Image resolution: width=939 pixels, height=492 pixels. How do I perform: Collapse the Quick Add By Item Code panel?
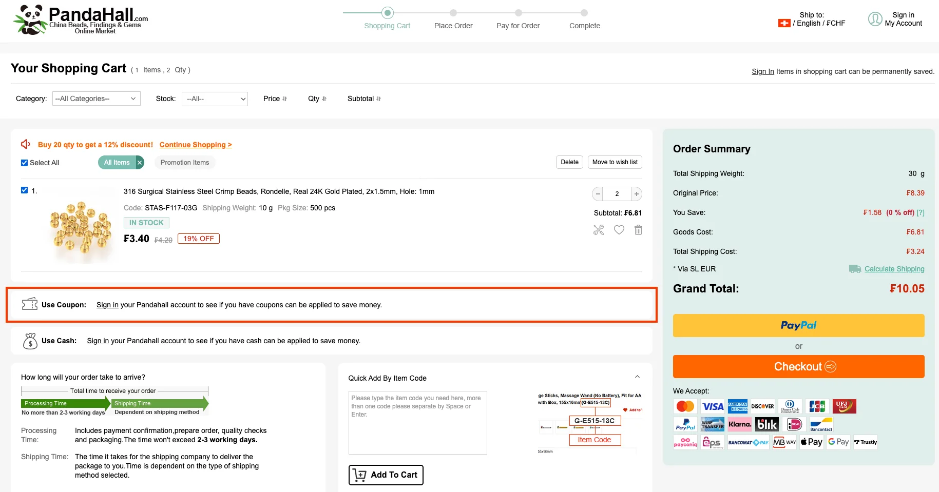637,377
